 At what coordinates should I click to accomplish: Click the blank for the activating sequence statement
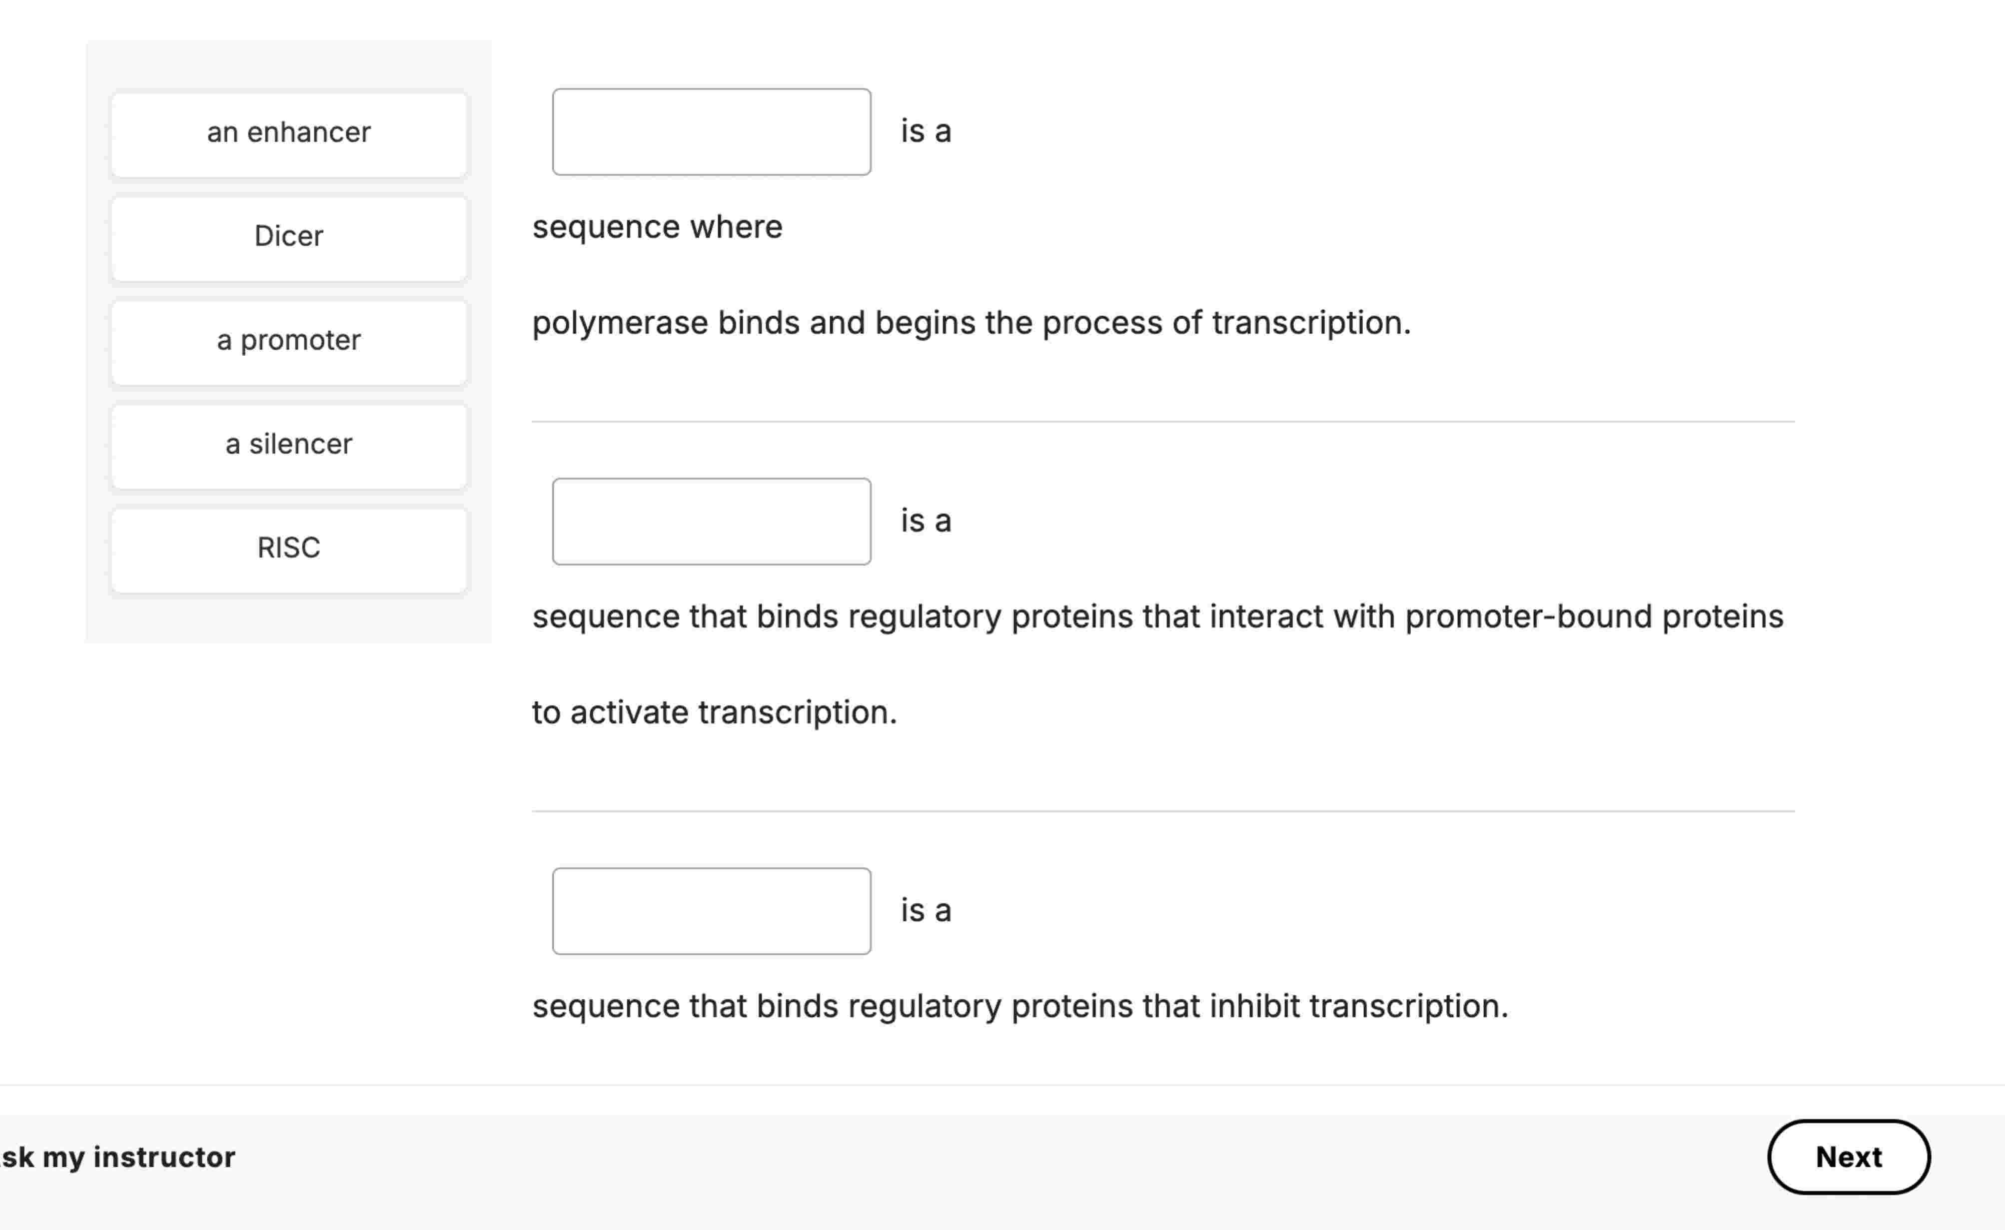pyautogui.click(x=711, y=522)
